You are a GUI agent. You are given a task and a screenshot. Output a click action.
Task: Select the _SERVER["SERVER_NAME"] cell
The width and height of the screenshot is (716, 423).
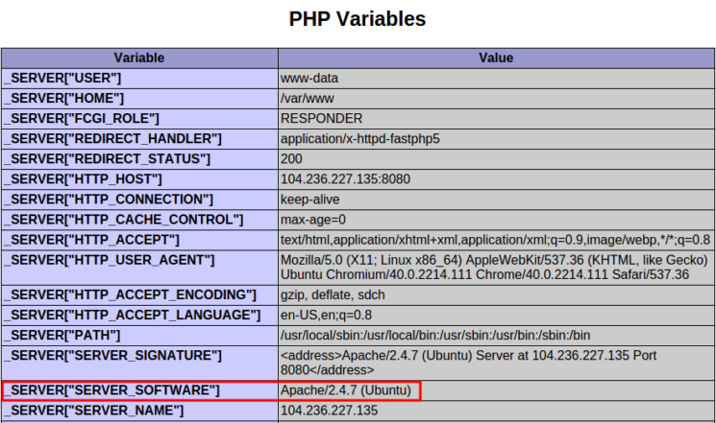click(139, 411)
